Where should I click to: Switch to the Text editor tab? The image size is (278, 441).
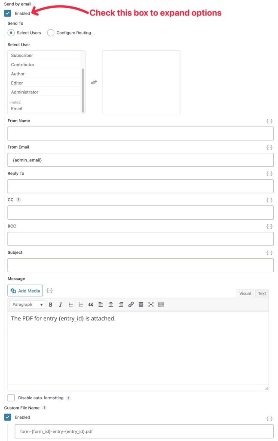(262, 293)
